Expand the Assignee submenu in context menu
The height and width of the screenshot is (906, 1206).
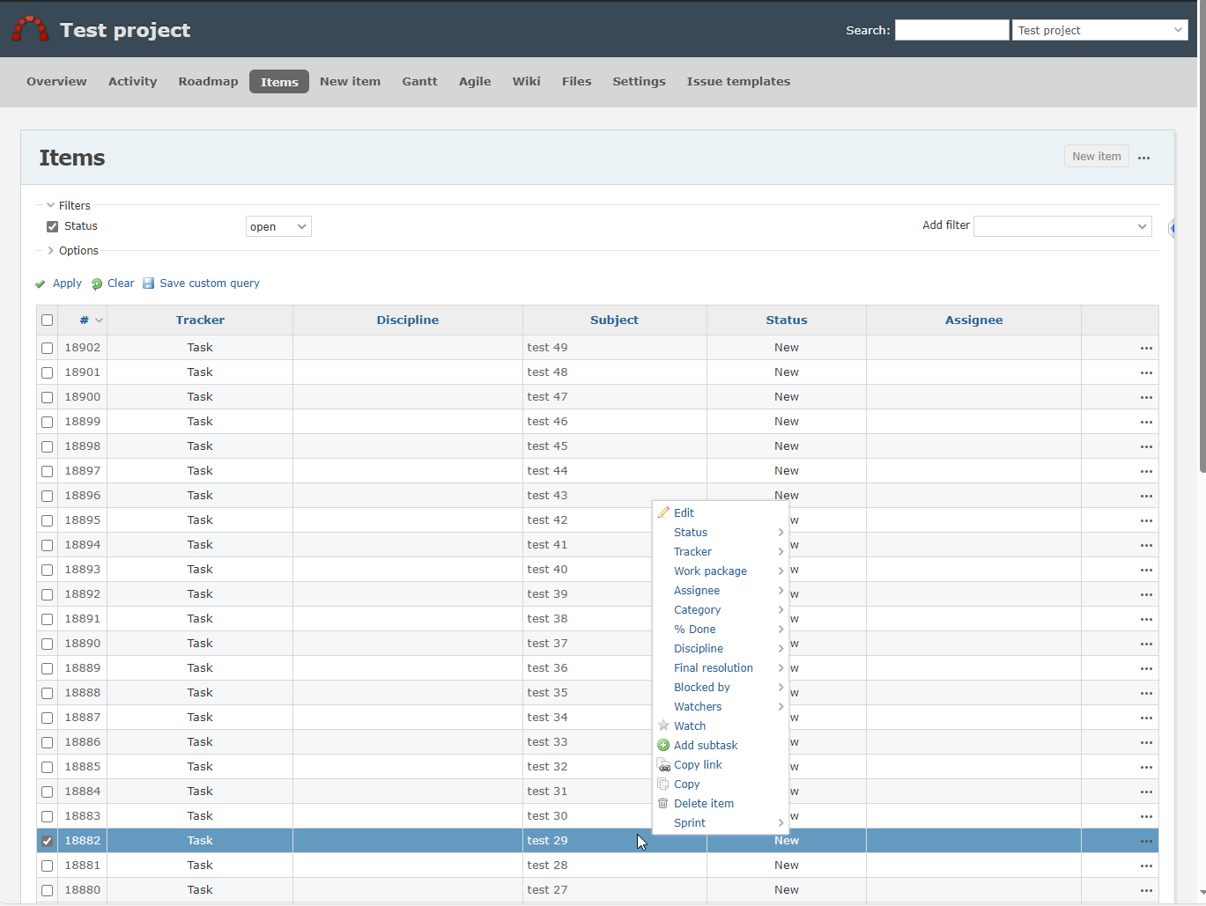point(721,590)
